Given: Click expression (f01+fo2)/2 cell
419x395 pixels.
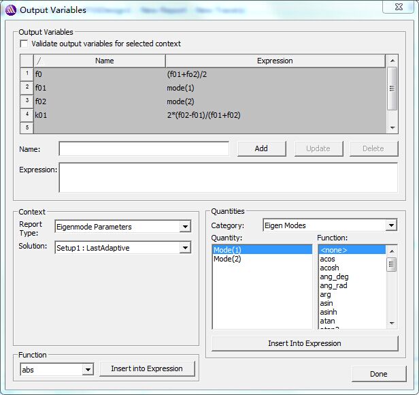Looking at the screenshot, I should (x=275, y=74).
